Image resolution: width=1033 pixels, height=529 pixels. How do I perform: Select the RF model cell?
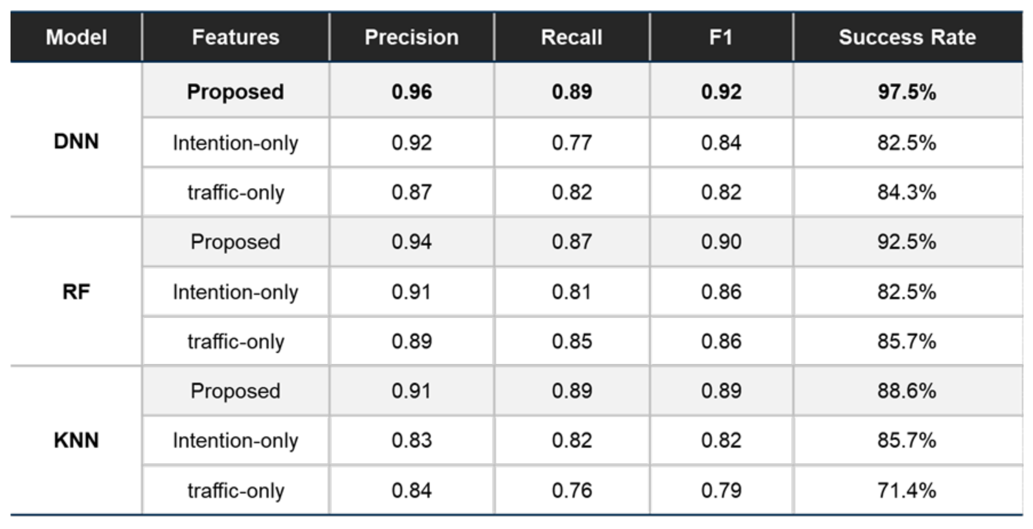[x=76, y=292]
